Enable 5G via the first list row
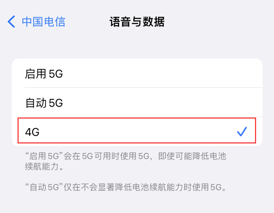 137,74
